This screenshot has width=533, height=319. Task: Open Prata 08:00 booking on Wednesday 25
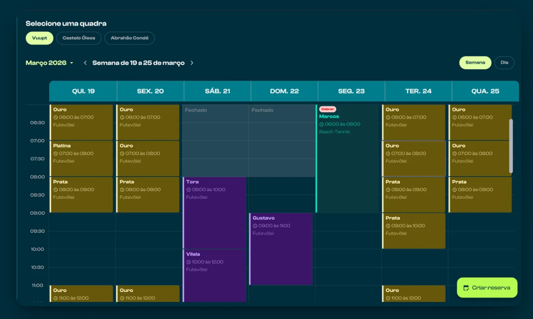pos(480,195)
